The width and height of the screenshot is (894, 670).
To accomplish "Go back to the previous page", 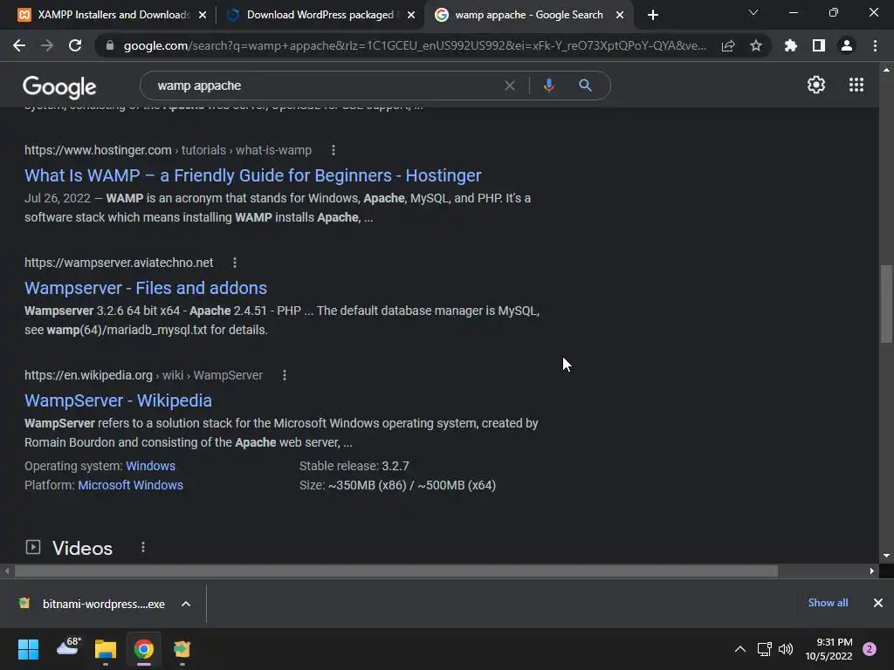I will point(19,45).
